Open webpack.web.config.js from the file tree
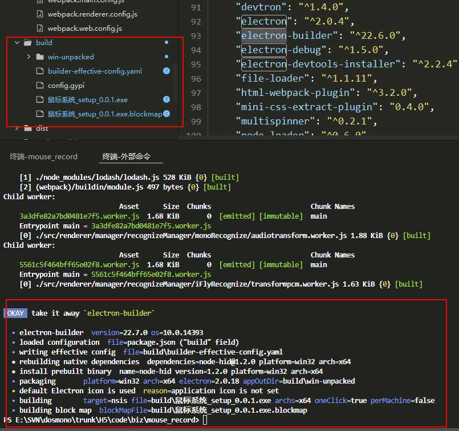459x431 pixels. coord(84,29)
